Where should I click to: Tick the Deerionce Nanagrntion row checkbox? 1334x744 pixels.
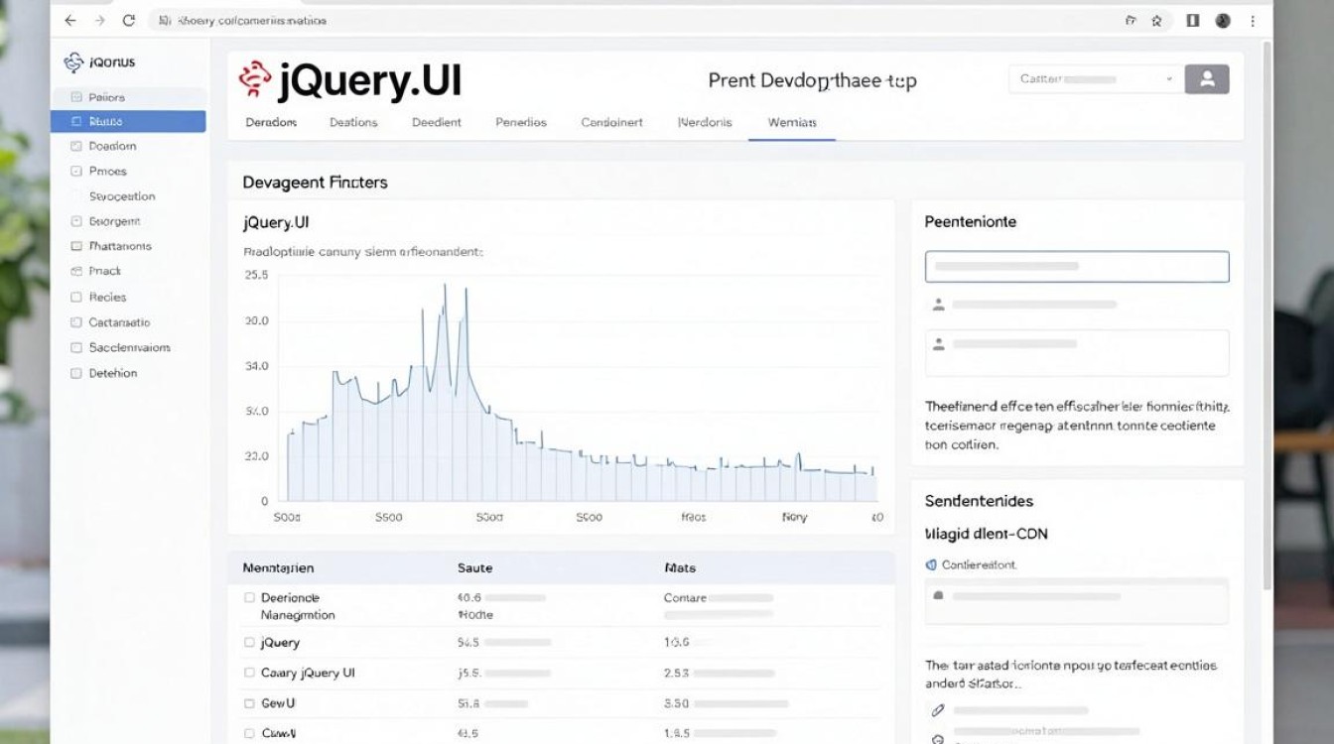point(249,598)
